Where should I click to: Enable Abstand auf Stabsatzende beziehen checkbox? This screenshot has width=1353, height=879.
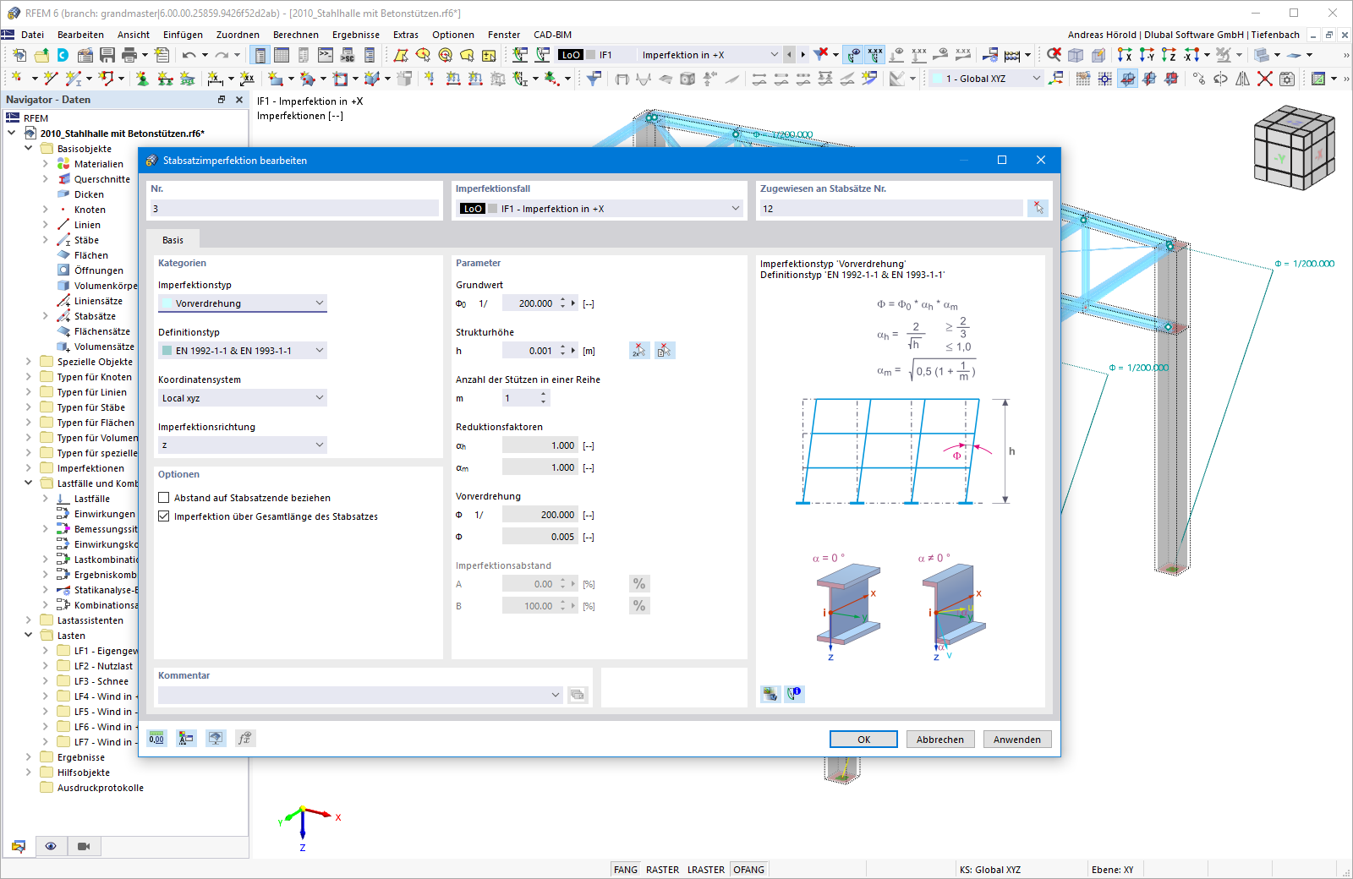(164, 498)
